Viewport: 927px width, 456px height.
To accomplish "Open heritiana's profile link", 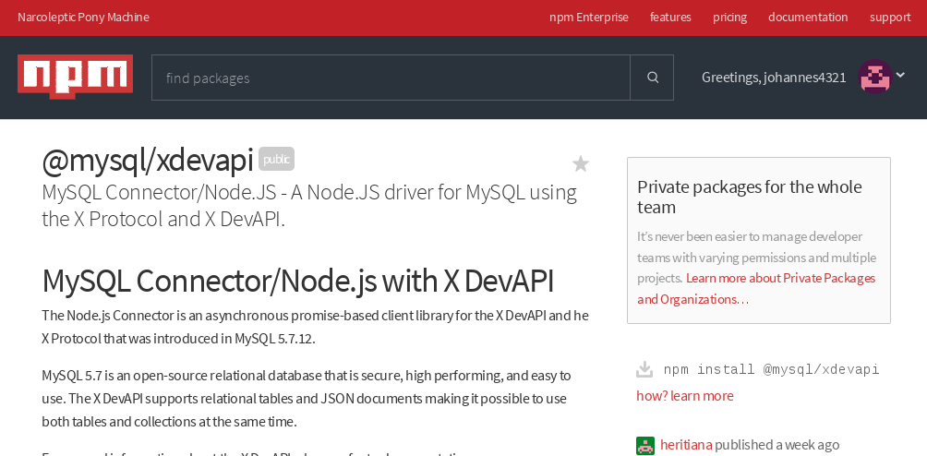I will coord(686,444).
